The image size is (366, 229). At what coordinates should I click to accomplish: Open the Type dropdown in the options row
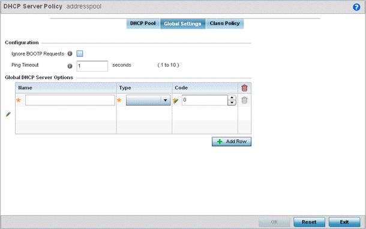148,100
